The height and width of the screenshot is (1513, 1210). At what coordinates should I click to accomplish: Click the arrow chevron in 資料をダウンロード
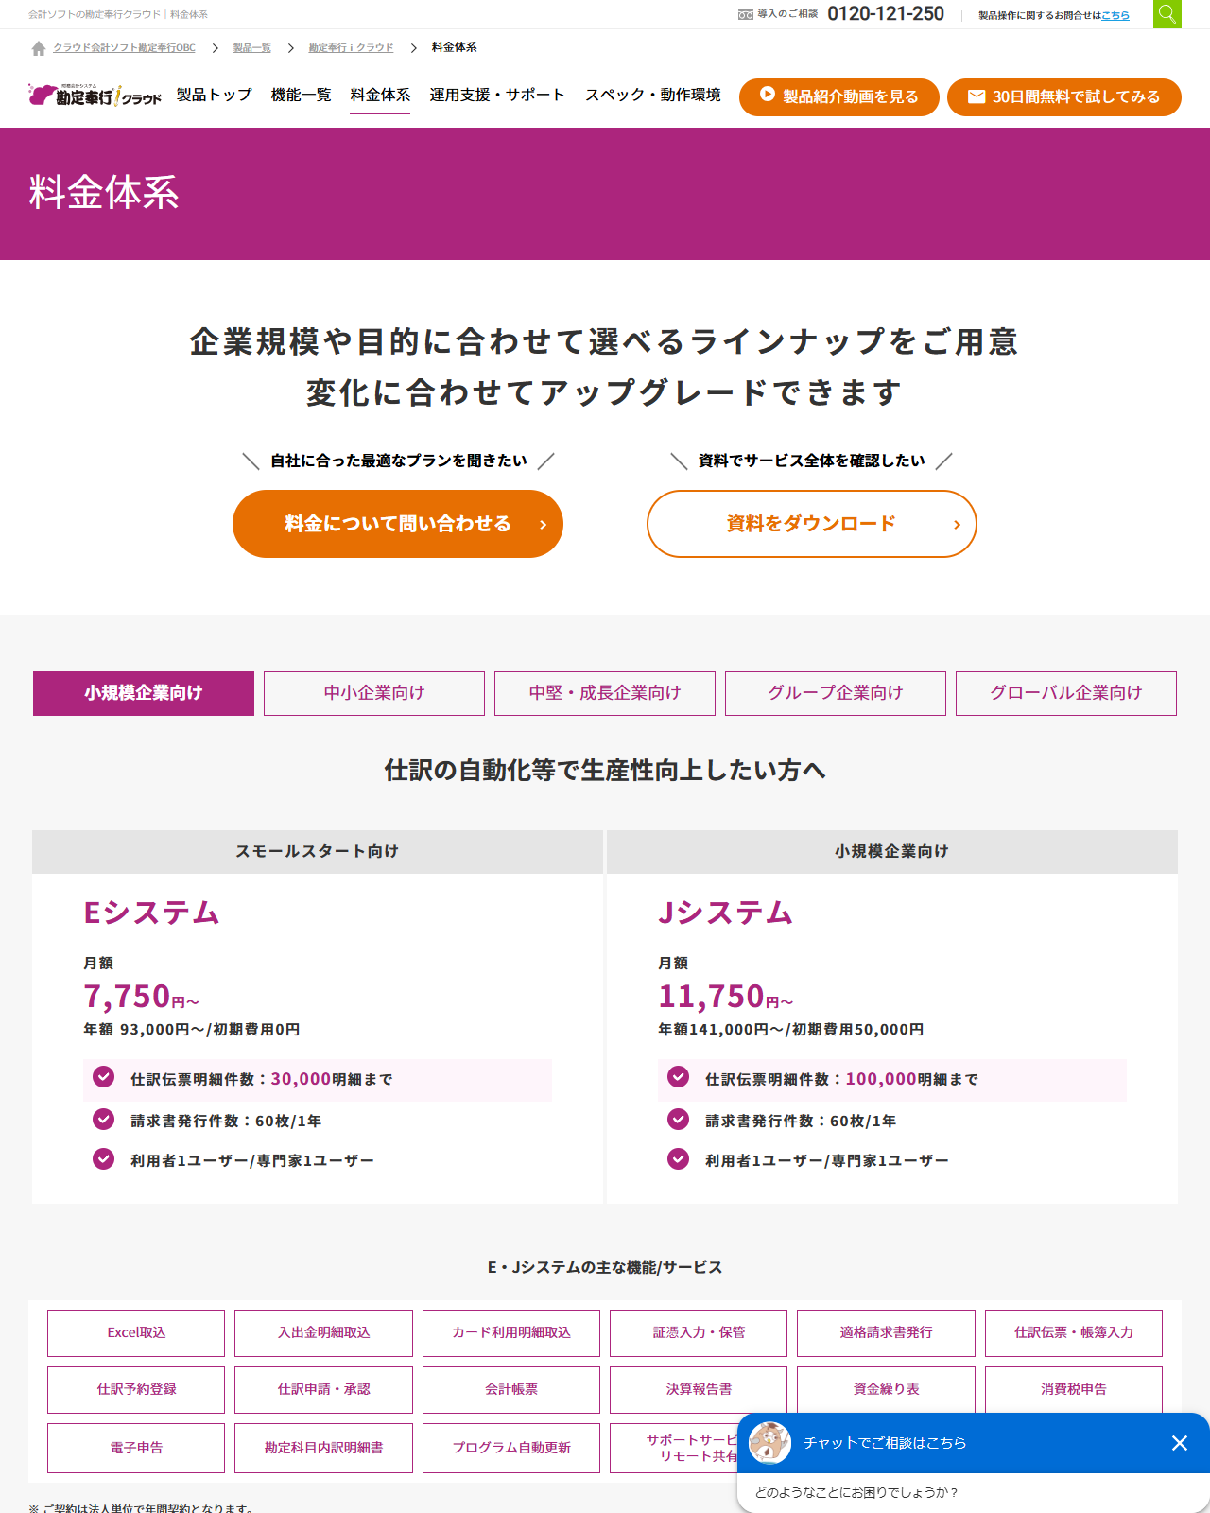tap(957, 525)
